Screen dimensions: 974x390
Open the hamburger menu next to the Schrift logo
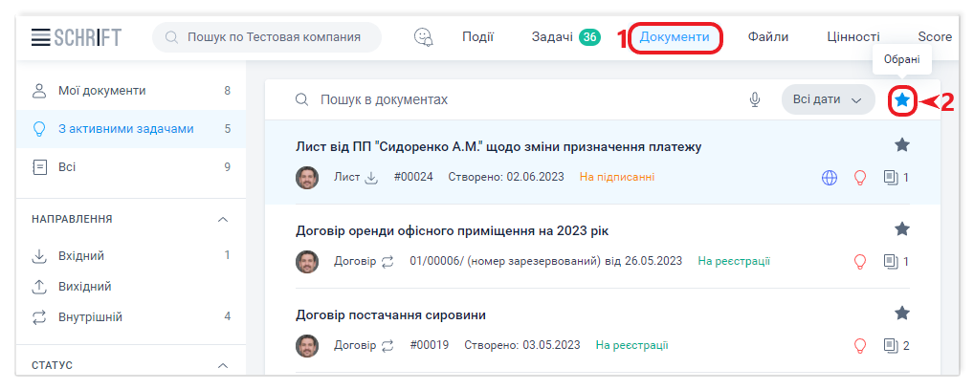[40, 37]
